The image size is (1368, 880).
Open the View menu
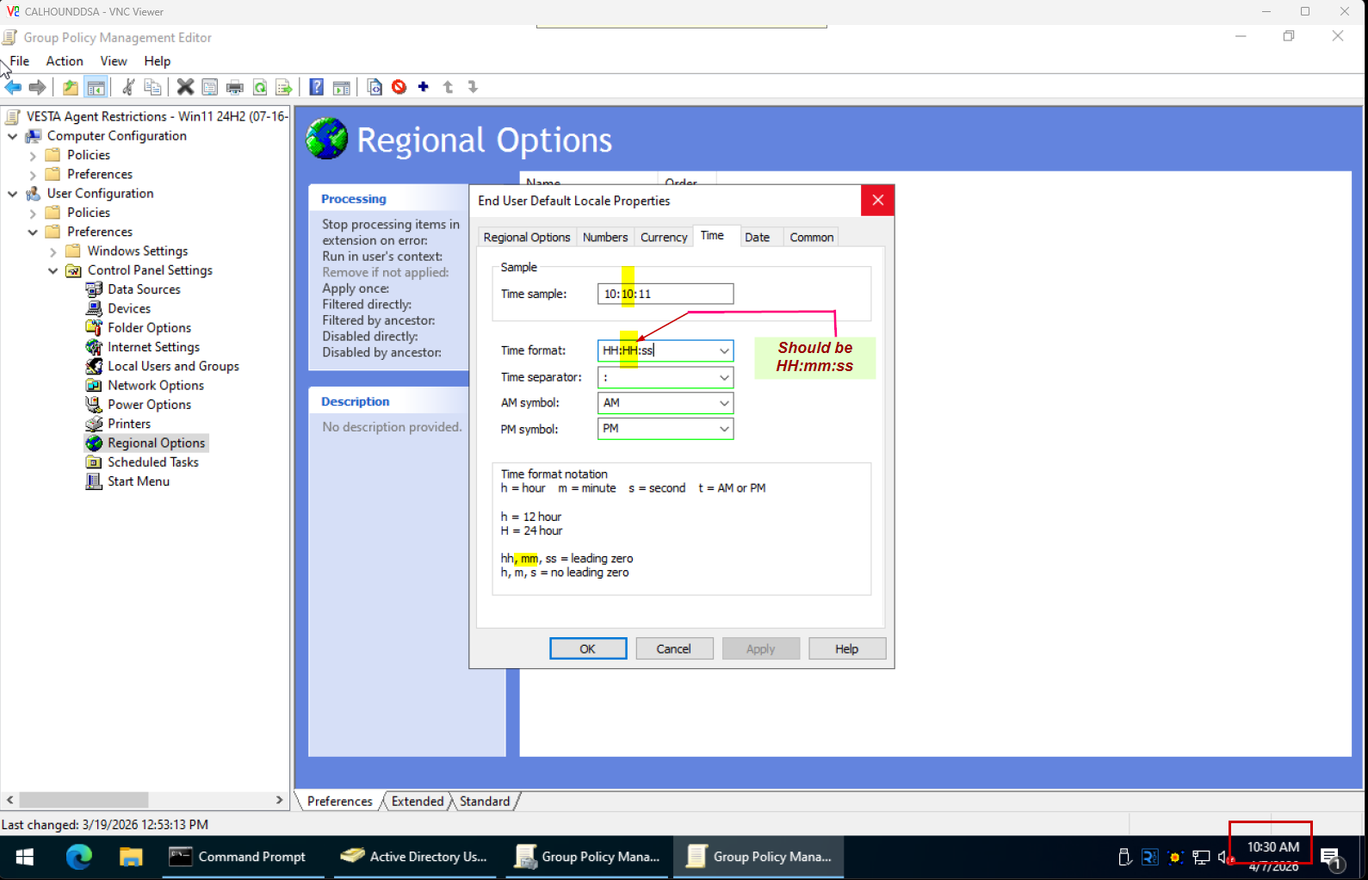pyautogui.click(x=114, y=61)
